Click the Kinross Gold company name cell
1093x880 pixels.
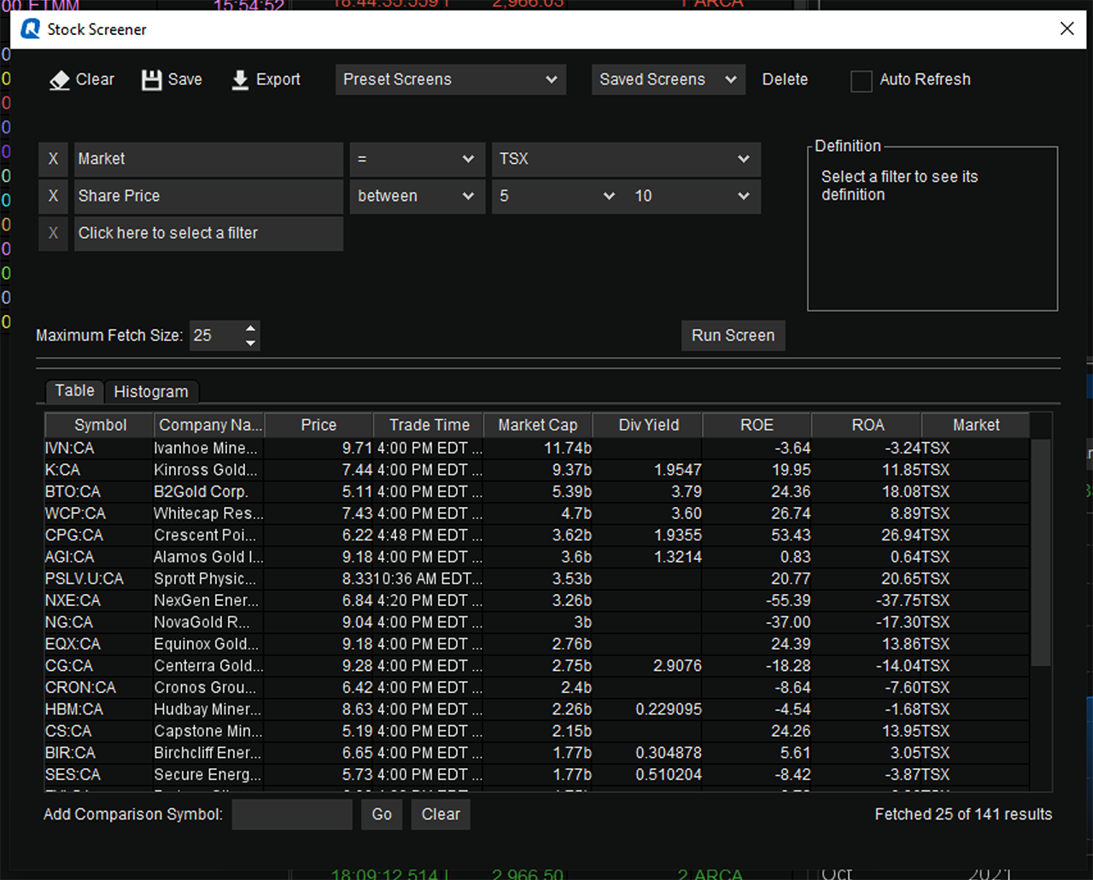click(x=209, y=470)
